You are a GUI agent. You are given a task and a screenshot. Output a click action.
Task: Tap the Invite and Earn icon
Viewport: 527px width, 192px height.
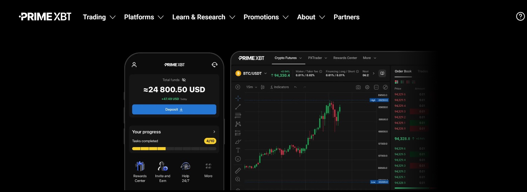(162, 166)
